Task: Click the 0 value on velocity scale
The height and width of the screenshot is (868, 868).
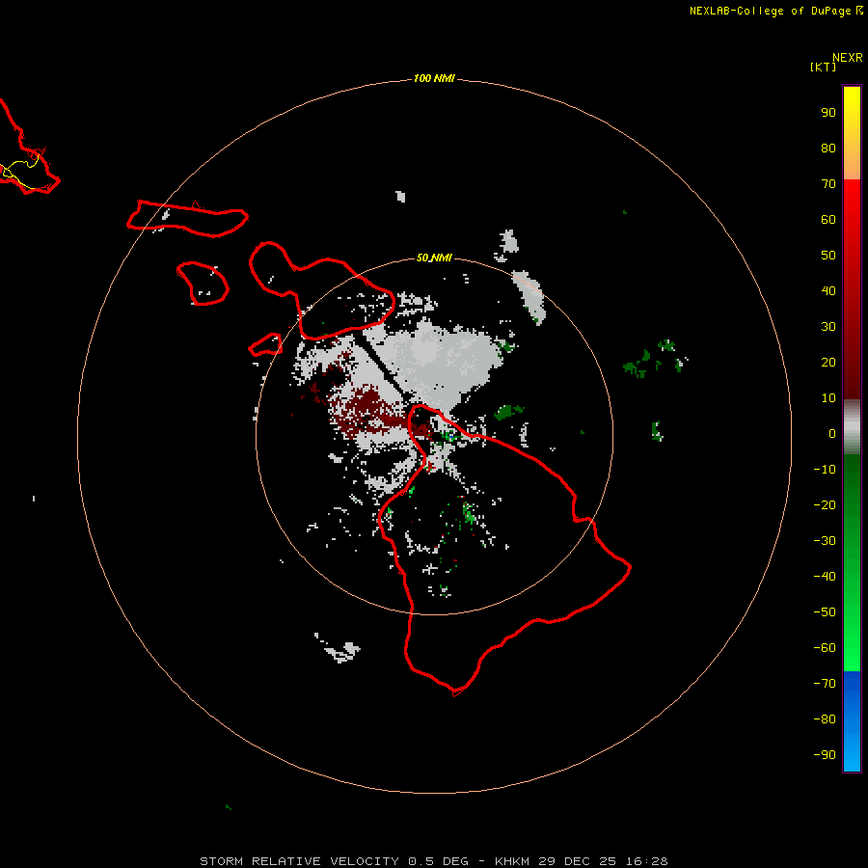Action: point(832,433)
